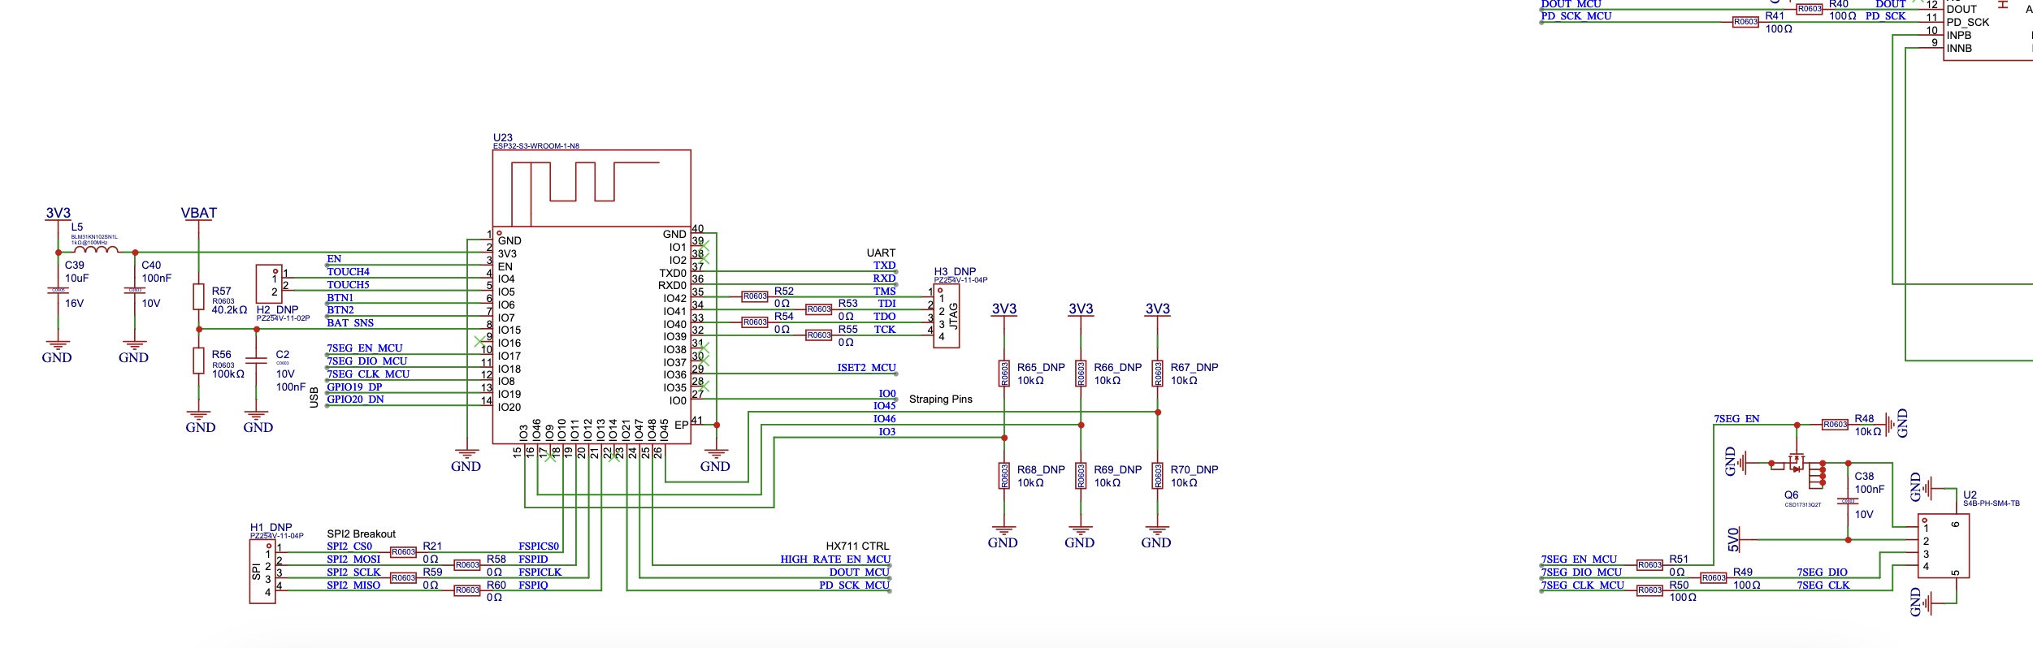
Task: Select capacitor C39 10uF label
Action: 76,271
